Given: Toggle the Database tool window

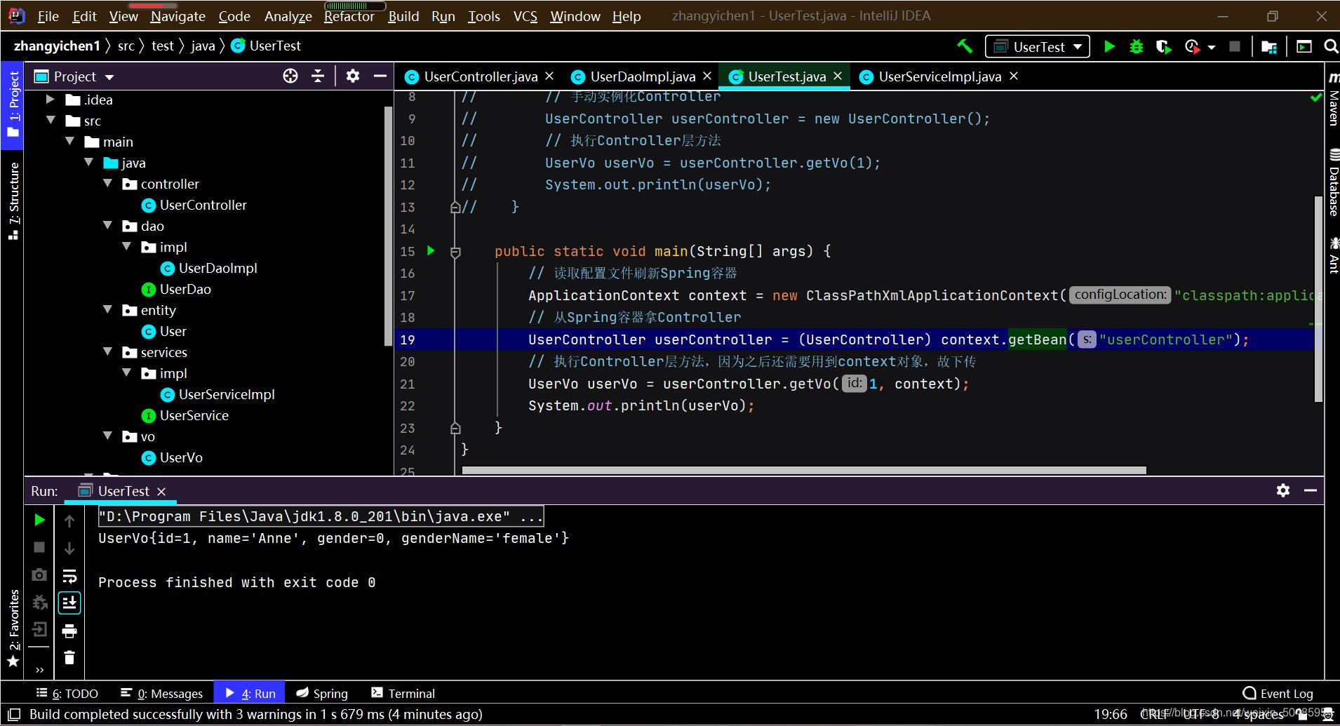Looking at the screenshot, I should click(x=1332, y=182).
